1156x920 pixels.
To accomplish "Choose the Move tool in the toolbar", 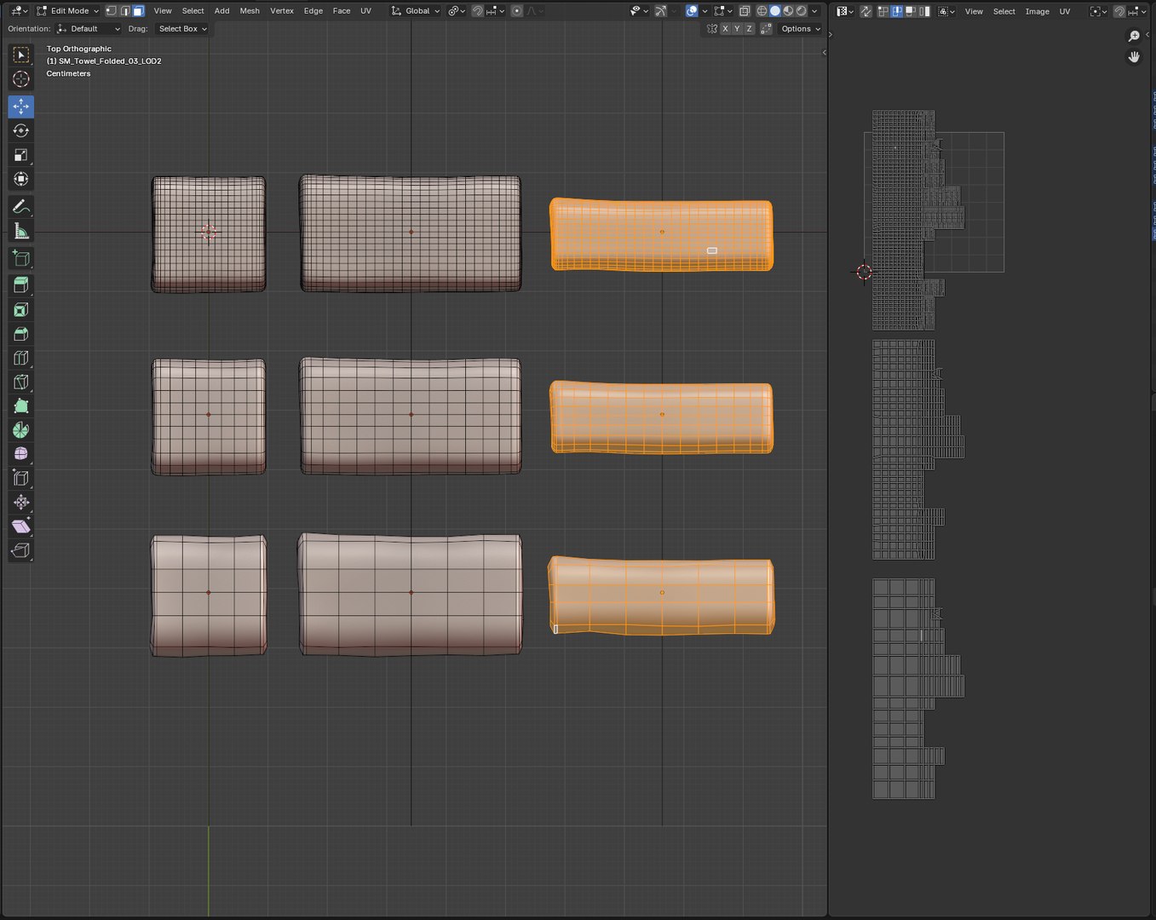I will (21, 106).
